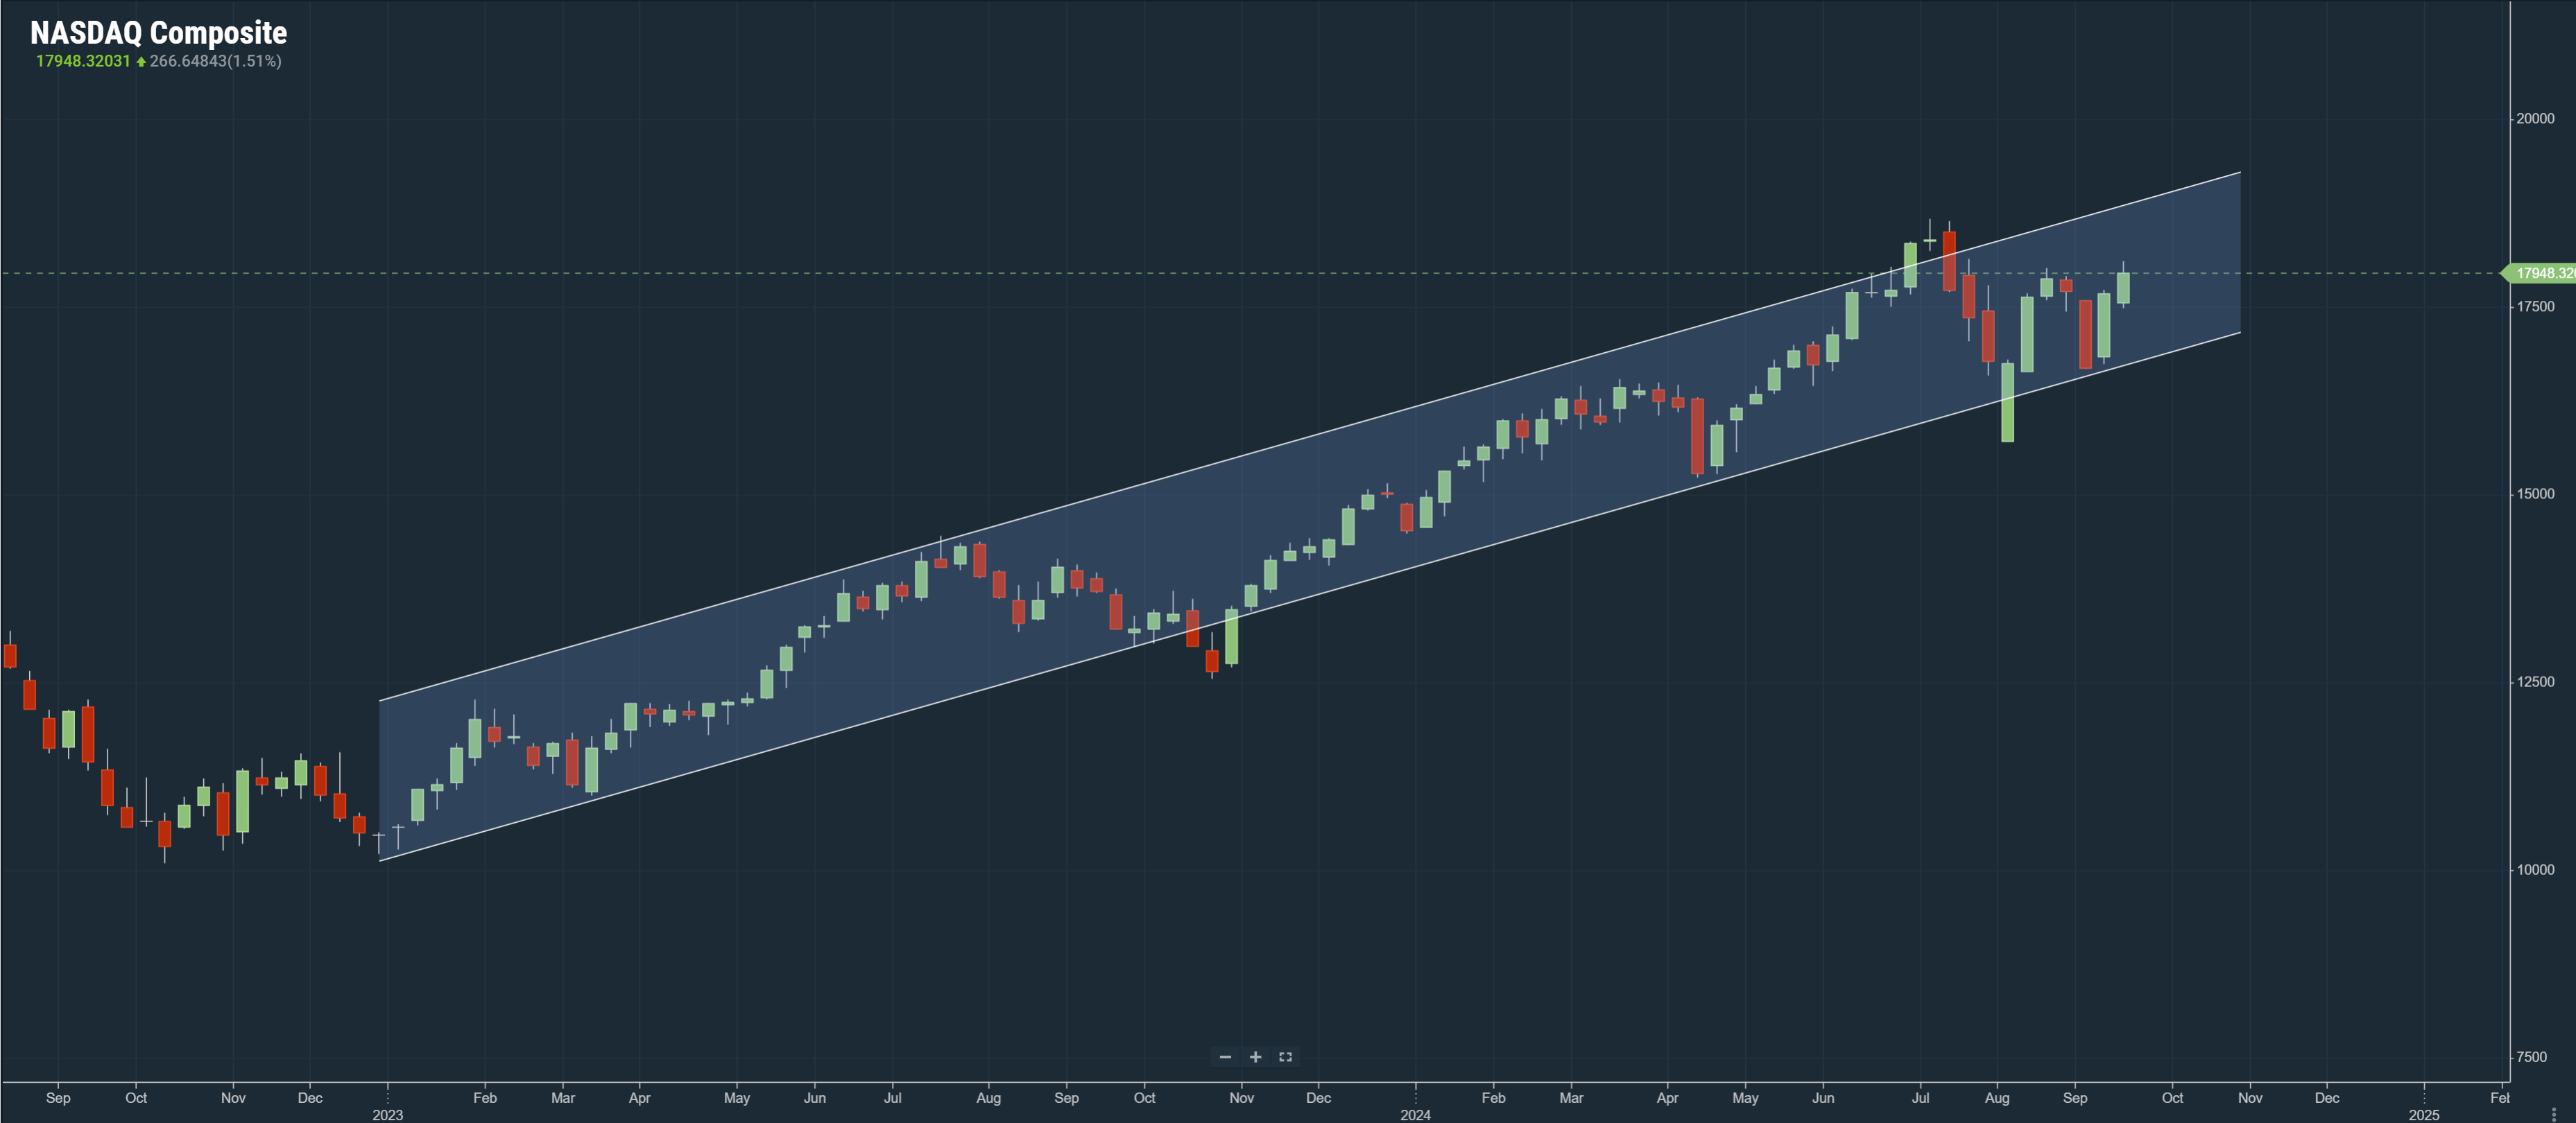
Task: Zoom out with the minus button
Action: pyautogui.click(x=1225, y=1057)
